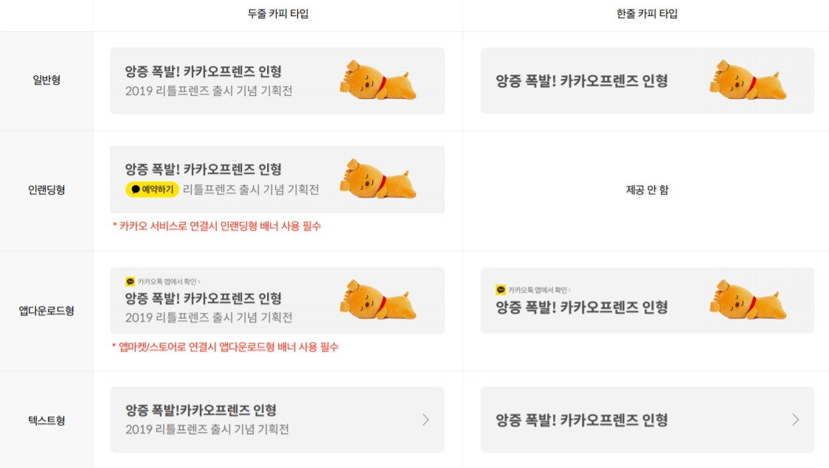
Task: Click plush doll image in 앱다운로드형 two-line banner
Action: click(378, 300)
